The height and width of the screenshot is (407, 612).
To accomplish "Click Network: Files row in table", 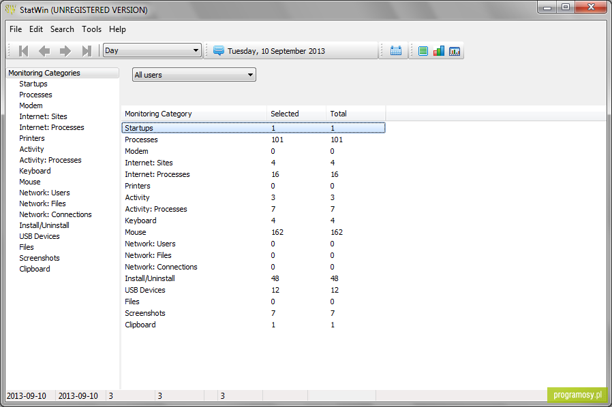I will pos(254,255).
